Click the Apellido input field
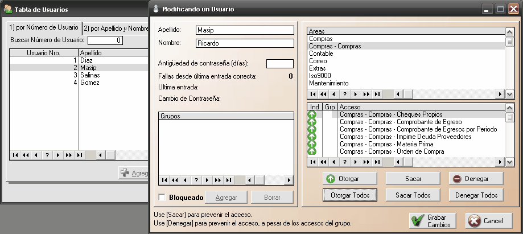 point(244,30)
